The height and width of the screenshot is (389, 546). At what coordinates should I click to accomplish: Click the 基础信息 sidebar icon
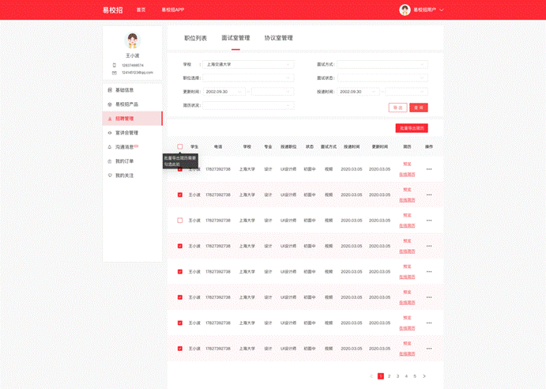pos(110,90)
